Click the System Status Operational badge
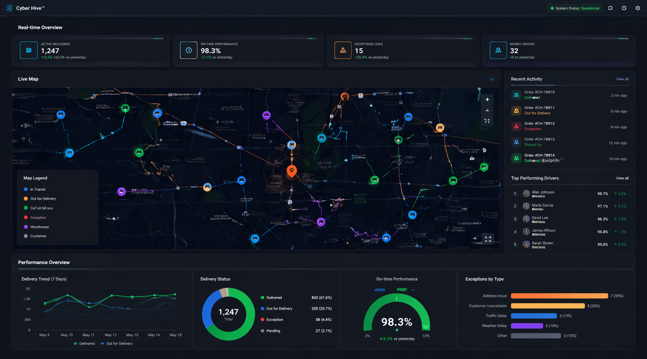Screen dimensions: 647x359 (x=575, y=8)
